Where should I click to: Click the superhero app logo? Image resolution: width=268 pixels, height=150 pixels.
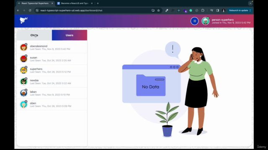pos(23,20)
